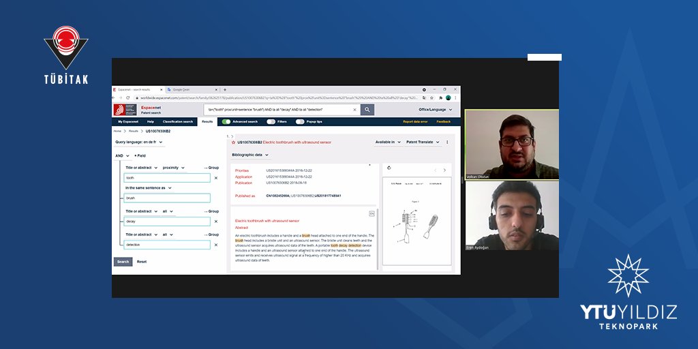Click Report data error link
This screenshot has width=698, height=349.
[x=415, y=121]
